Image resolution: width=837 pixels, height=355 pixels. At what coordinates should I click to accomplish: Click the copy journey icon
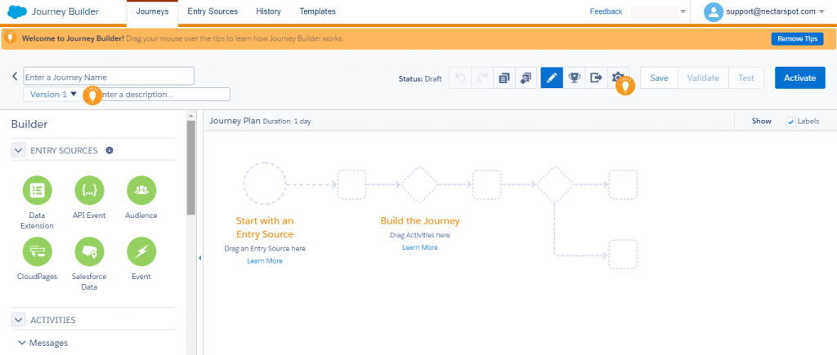point(504,78)
